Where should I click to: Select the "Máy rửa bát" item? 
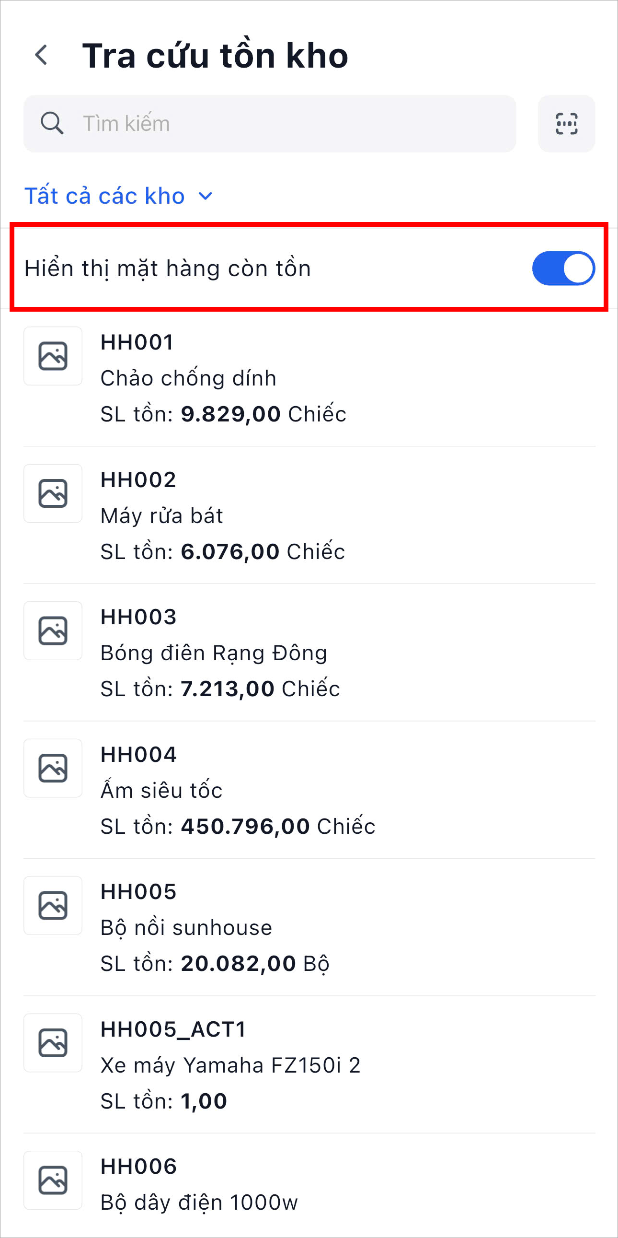pyautogui.click(x=162, y=515)
